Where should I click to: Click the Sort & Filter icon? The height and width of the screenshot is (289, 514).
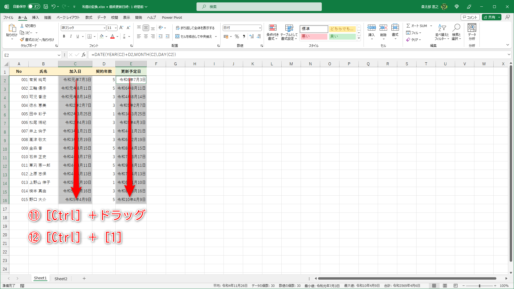pos(442,28)
